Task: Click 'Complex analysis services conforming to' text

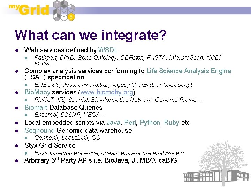Action: click(84, 71)
